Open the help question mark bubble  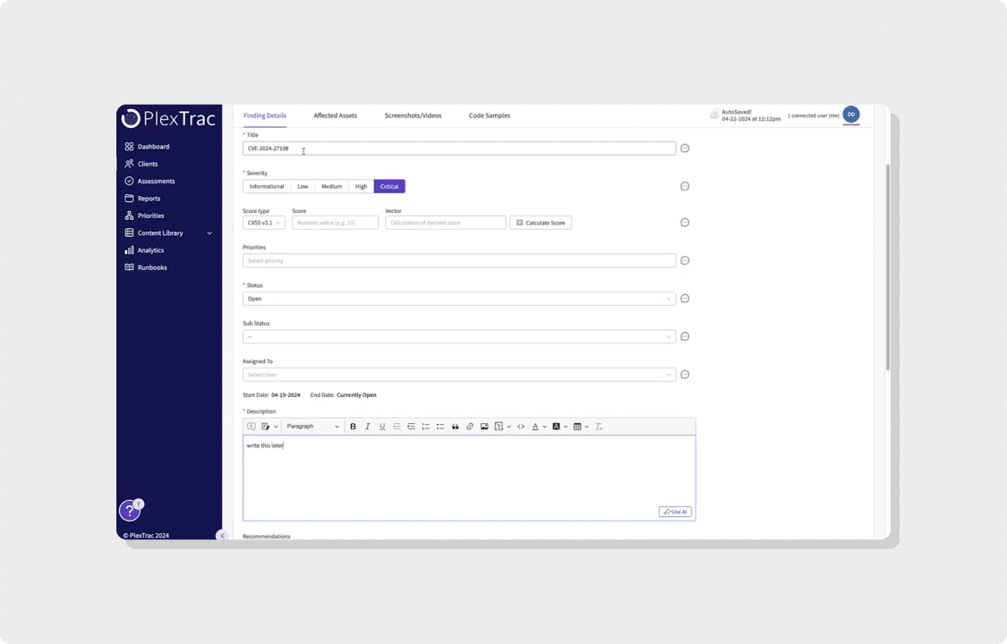(130, 511)
